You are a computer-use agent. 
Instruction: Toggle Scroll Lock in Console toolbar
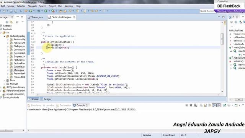[x=206, y=105]
